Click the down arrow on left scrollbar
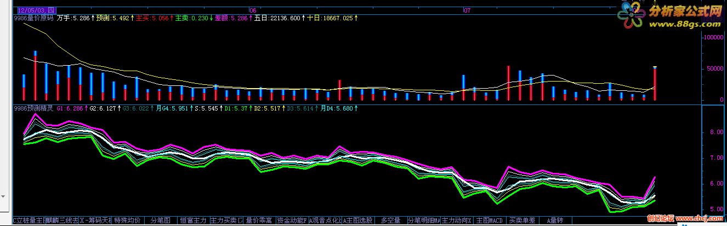This screenshot has height=226, width=727. click(2, 196)
